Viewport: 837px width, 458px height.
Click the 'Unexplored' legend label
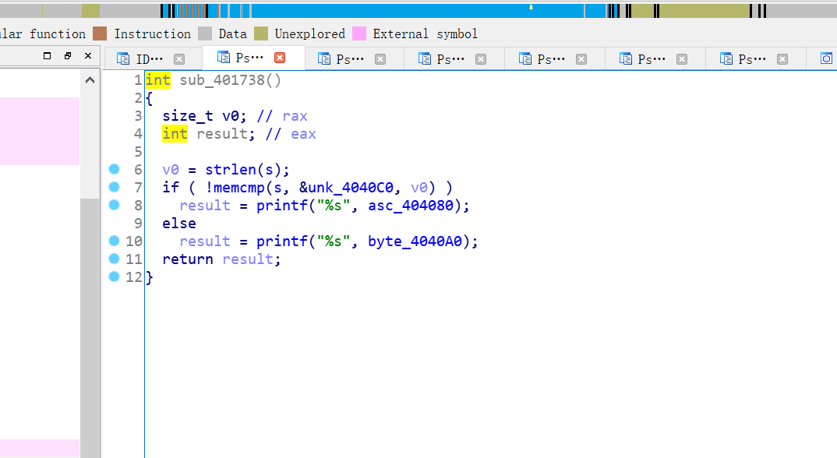point(309,33)
